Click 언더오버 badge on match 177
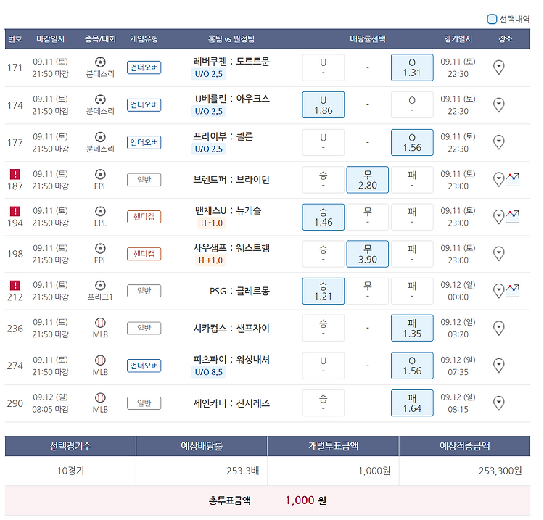 (x=144, y=142)
